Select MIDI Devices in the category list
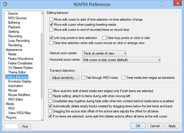Viewport: 184px width, 133px height. [17, 18]
